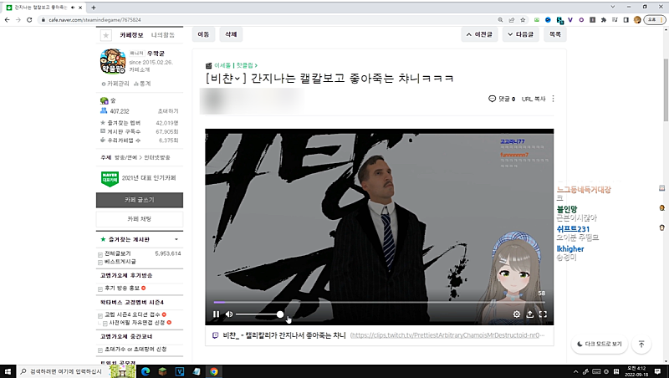This screenshot has height=378, width=669.
Task: Click the cafe profile image
Action: tap(113, 61)
